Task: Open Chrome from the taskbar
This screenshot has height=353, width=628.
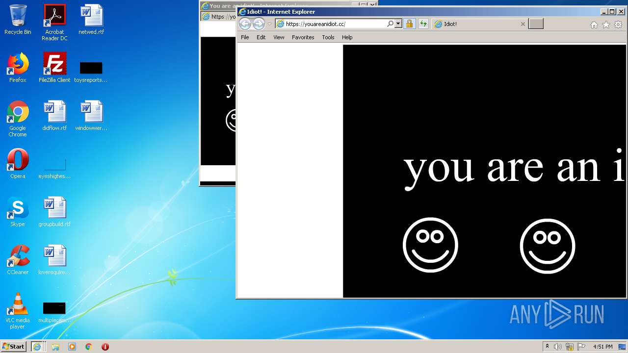Action: pos(88,346)
